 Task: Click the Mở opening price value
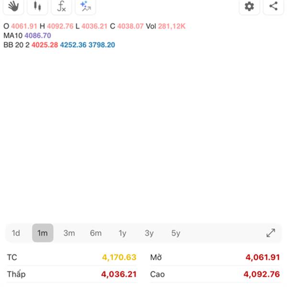(x=263, y=257)
